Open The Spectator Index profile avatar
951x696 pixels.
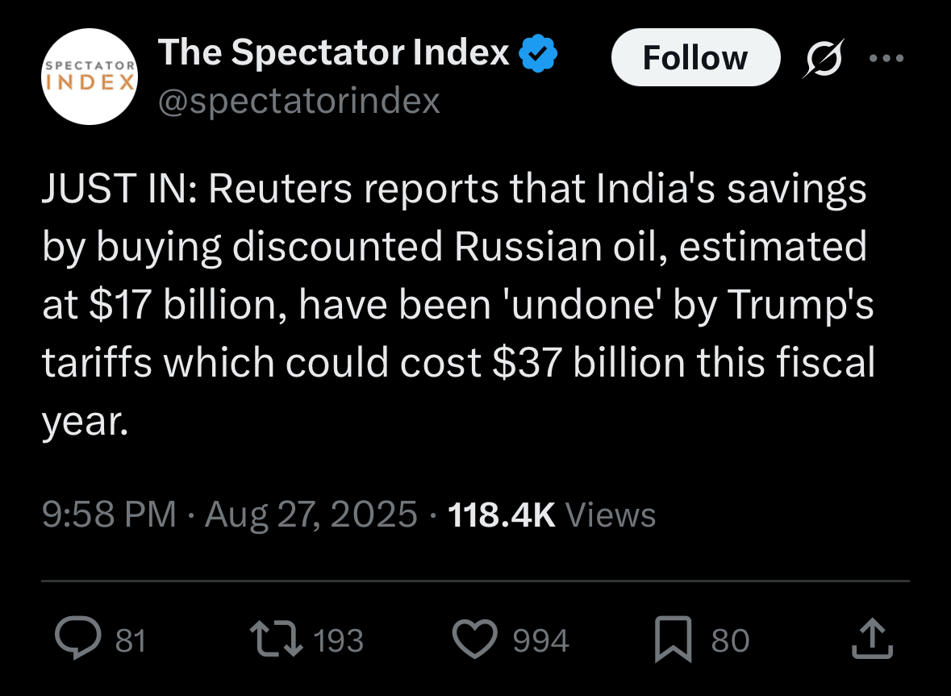tap(89, 77)
